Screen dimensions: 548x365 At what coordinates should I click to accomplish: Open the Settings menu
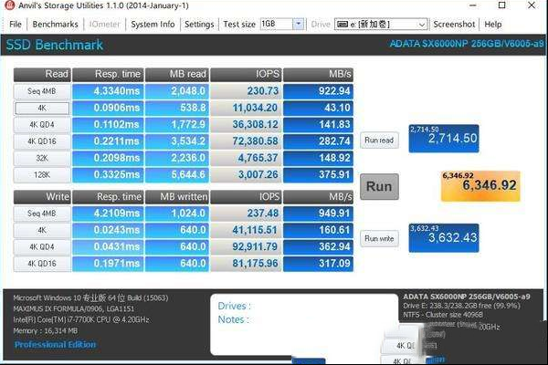pos(199,24)
